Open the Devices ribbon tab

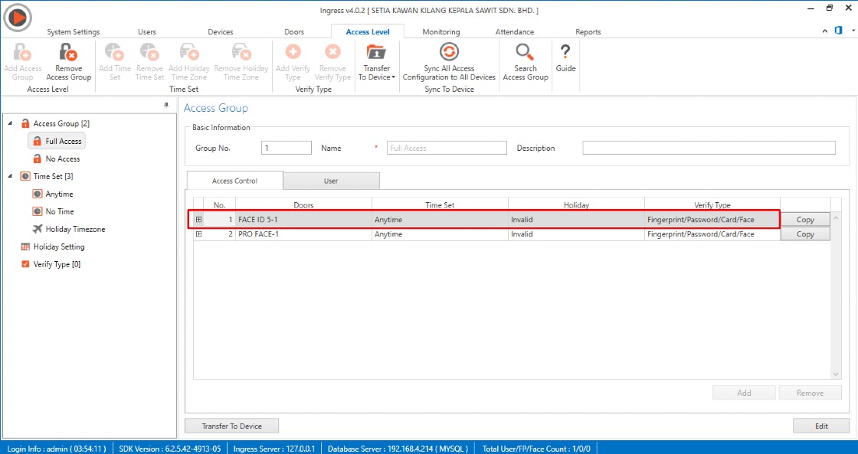coord(221,31)
